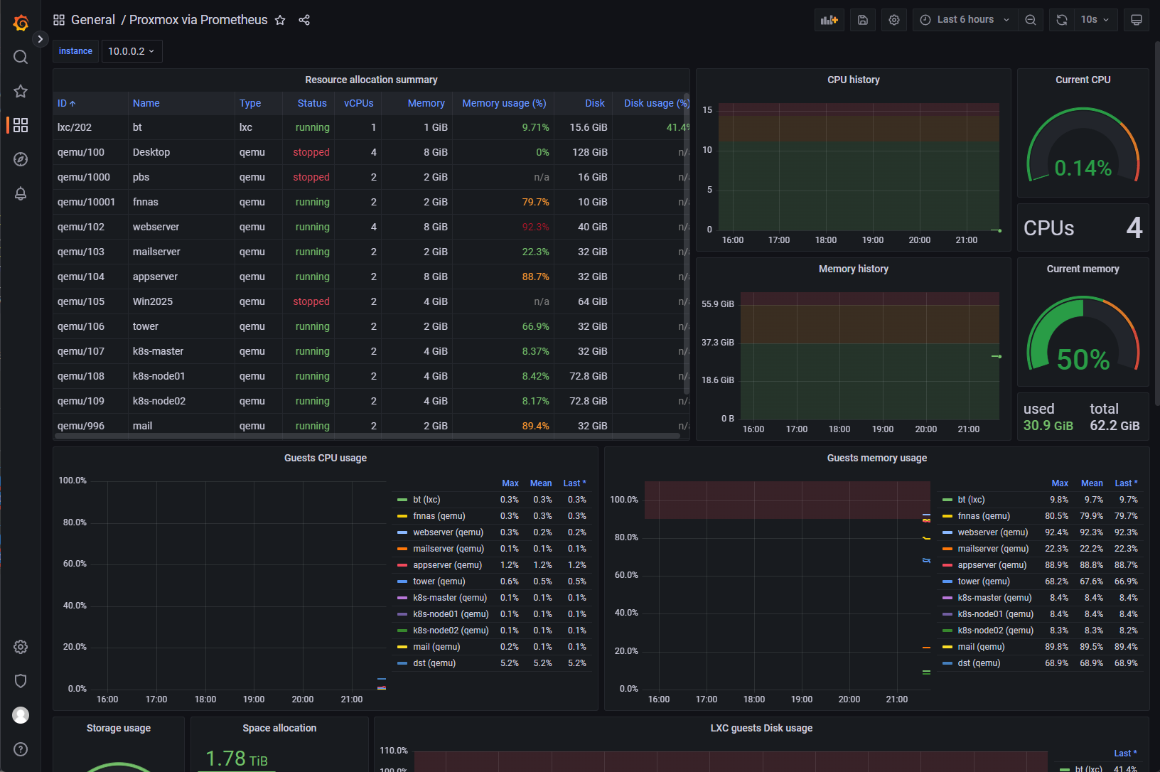
Task: Click the General folder breadcrumb
Action: [93, 20]
